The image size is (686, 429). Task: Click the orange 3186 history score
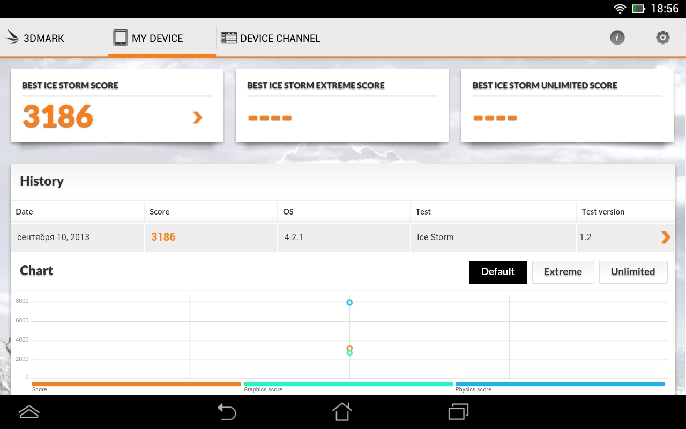pyautogui.click(x=163, y=237)
